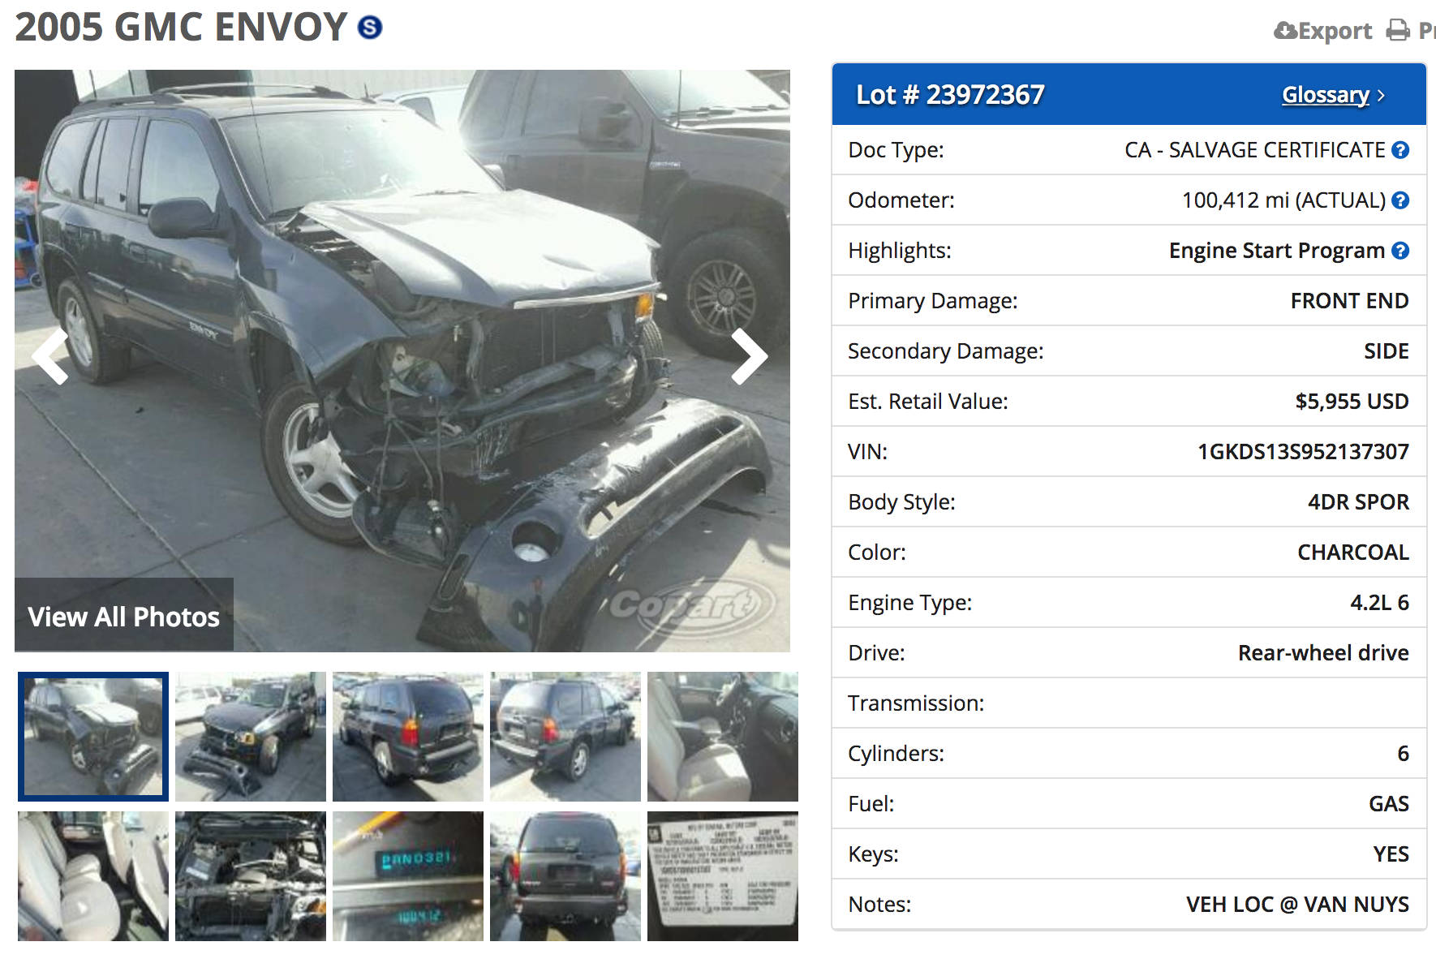1436x959 pixels.
Task: Open help icon beside Odometer value
Action: (1400, 200)
